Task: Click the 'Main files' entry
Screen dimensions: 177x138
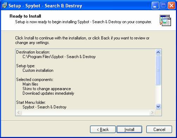Action: [x=30, y=84]
